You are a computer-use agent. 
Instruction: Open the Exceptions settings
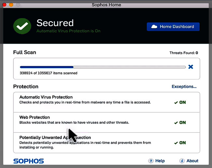[x=184, y=87]
